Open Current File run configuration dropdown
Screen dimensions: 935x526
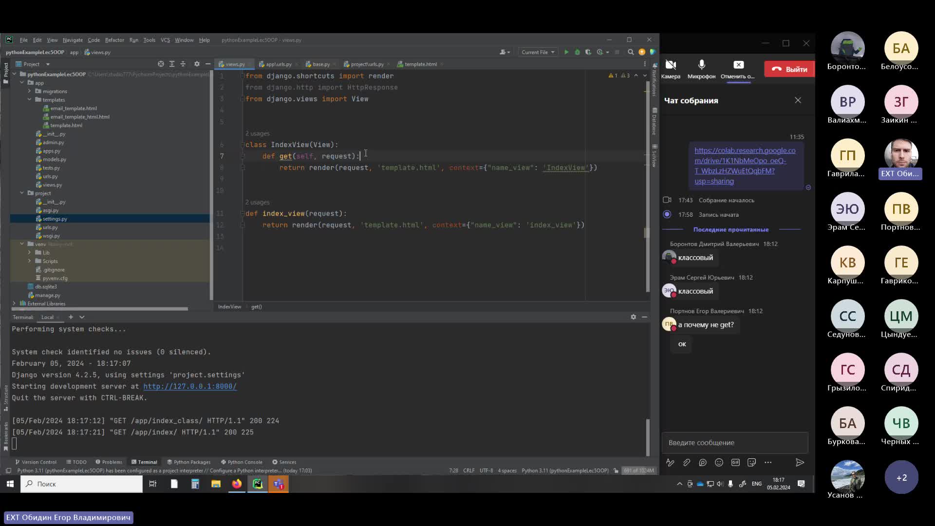(x=538, y=52)
